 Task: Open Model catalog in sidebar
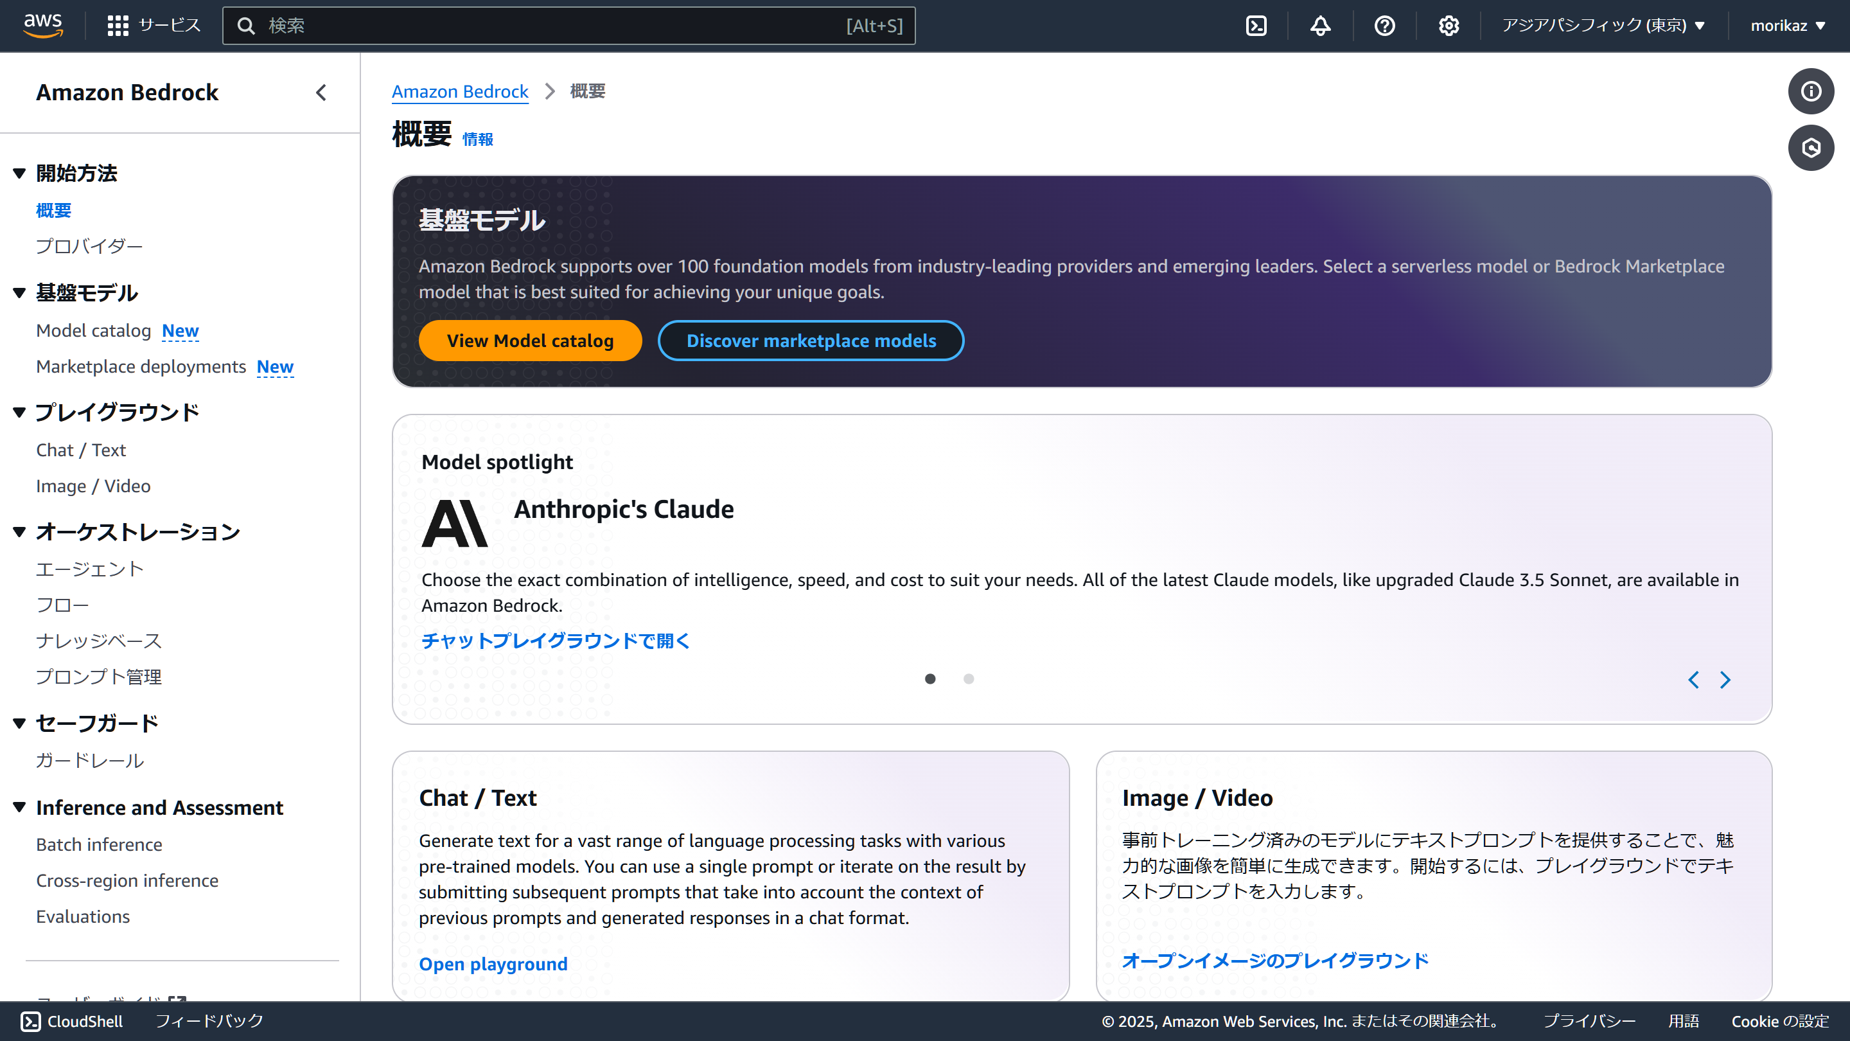93,330
